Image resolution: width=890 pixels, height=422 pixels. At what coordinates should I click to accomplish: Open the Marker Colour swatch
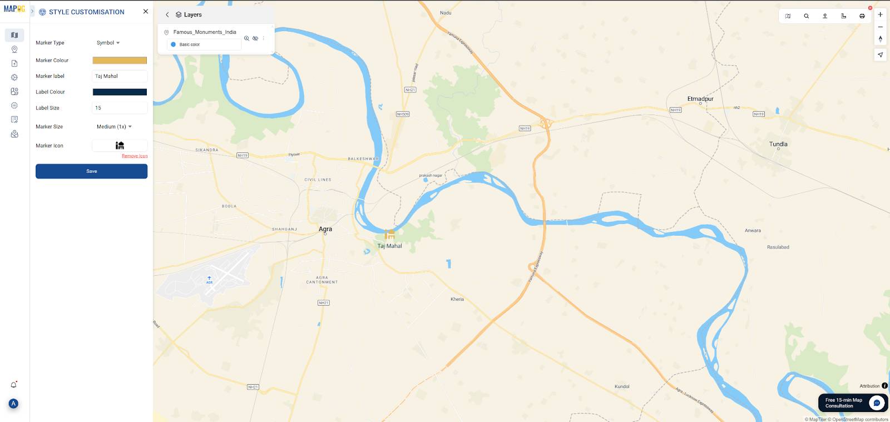pyautogui.click(x=120, y=61)
